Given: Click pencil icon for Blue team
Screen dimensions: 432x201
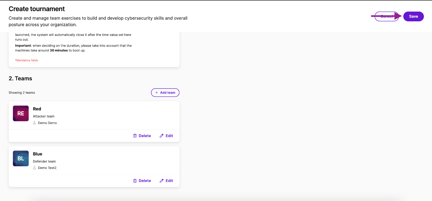Looking at the screenshot, I should (x=161, y=181).
